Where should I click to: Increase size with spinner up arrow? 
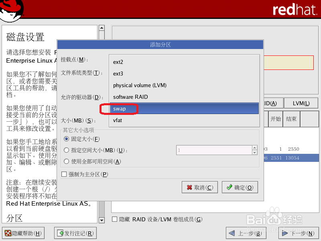click(x=254, y=148)
